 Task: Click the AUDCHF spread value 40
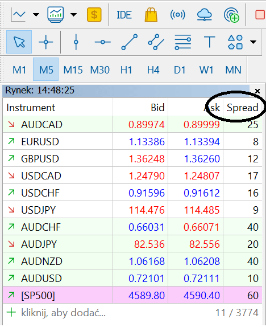click(253, 227)
